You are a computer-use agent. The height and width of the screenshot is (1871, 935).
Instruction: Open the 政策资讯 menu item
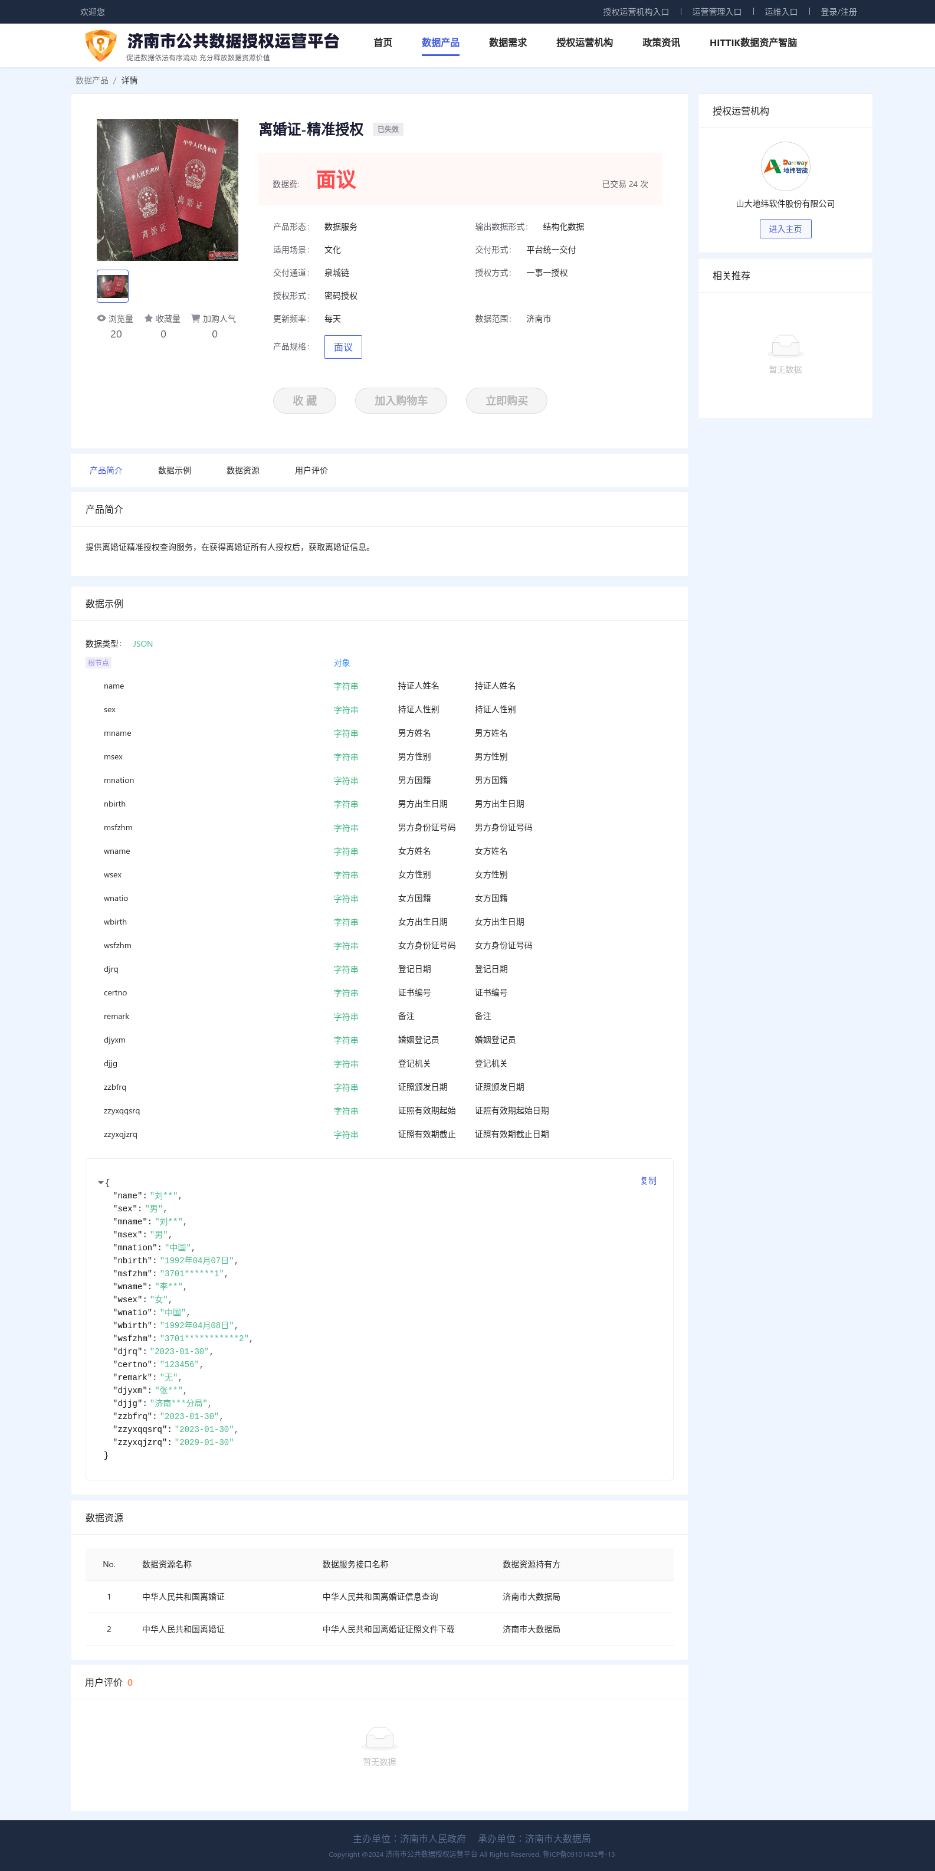(661, 43)
